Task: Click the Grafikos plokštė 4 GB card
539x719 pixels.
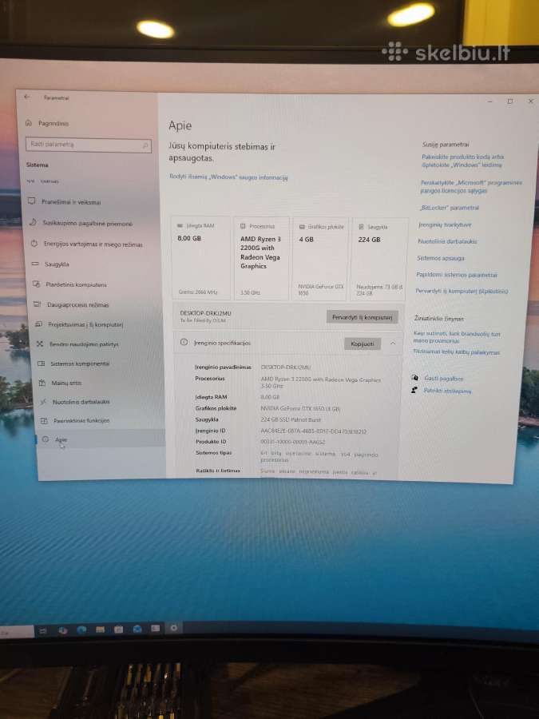Action: pyautogui.click(x=320, y=260)
